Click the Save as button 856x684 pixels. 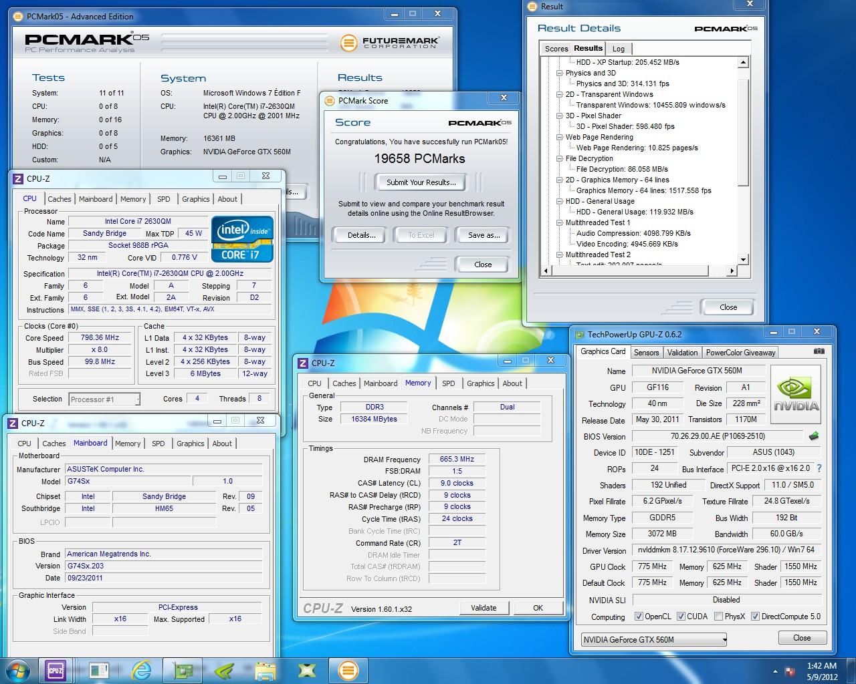[x=484, y=235]
